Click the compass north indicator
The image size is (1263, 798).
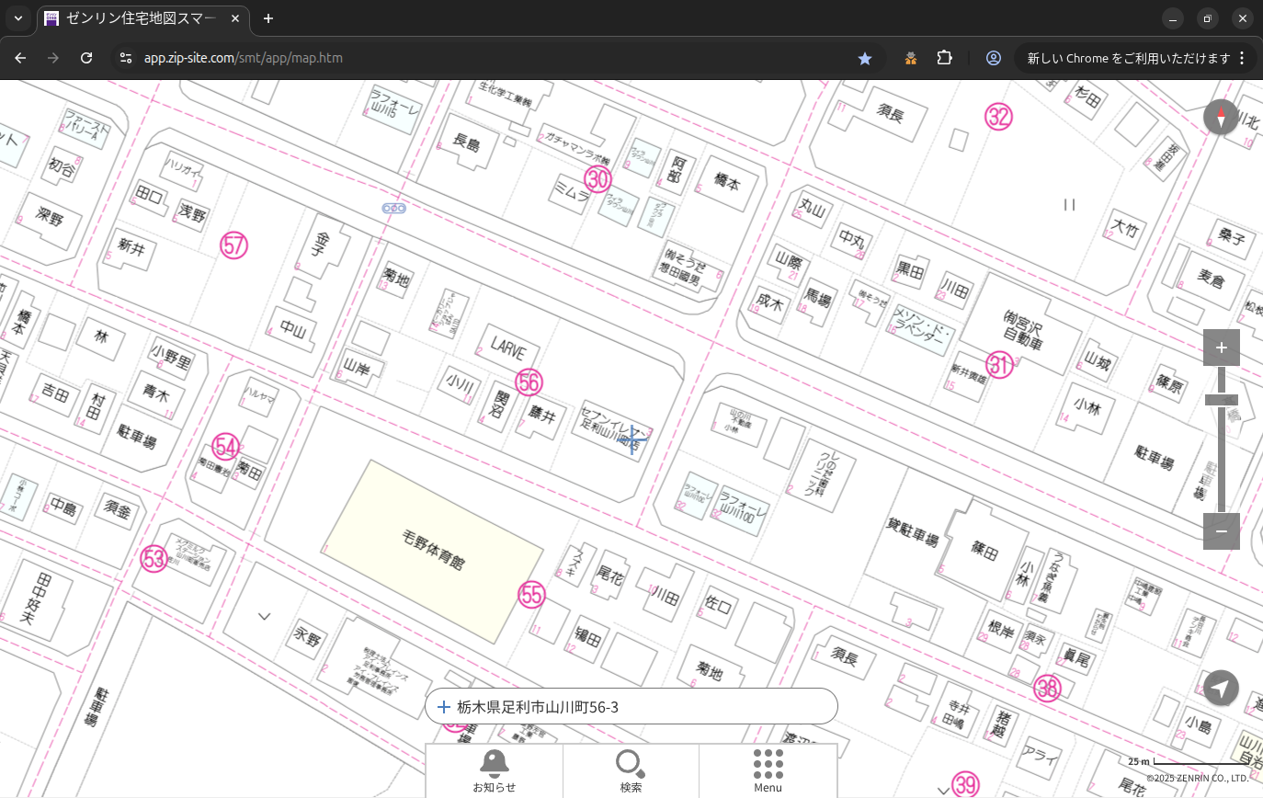tap(1221, 117)
